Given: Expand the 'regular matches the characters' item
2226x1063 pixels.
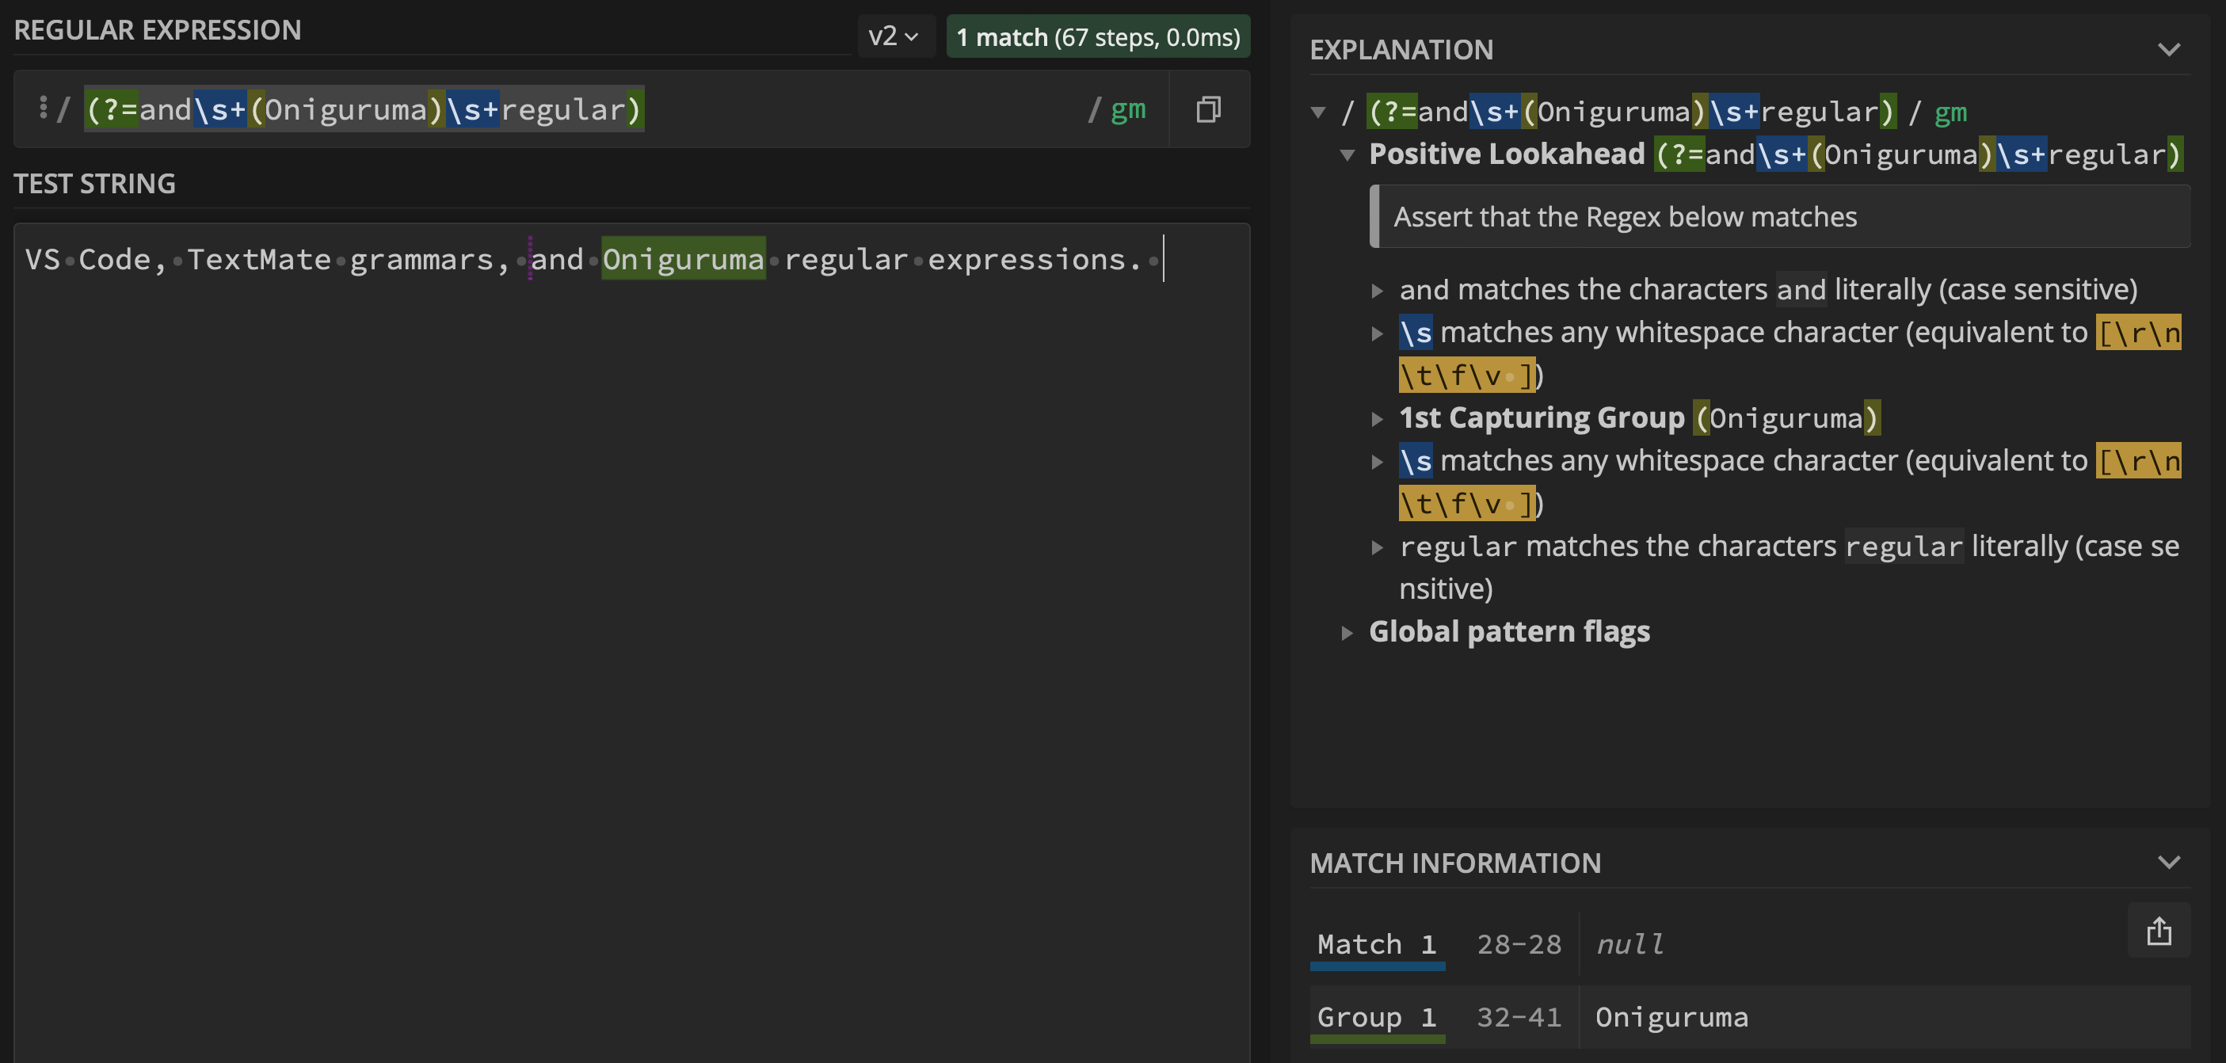Looking at the screenshot, I should click(1377, 548).
